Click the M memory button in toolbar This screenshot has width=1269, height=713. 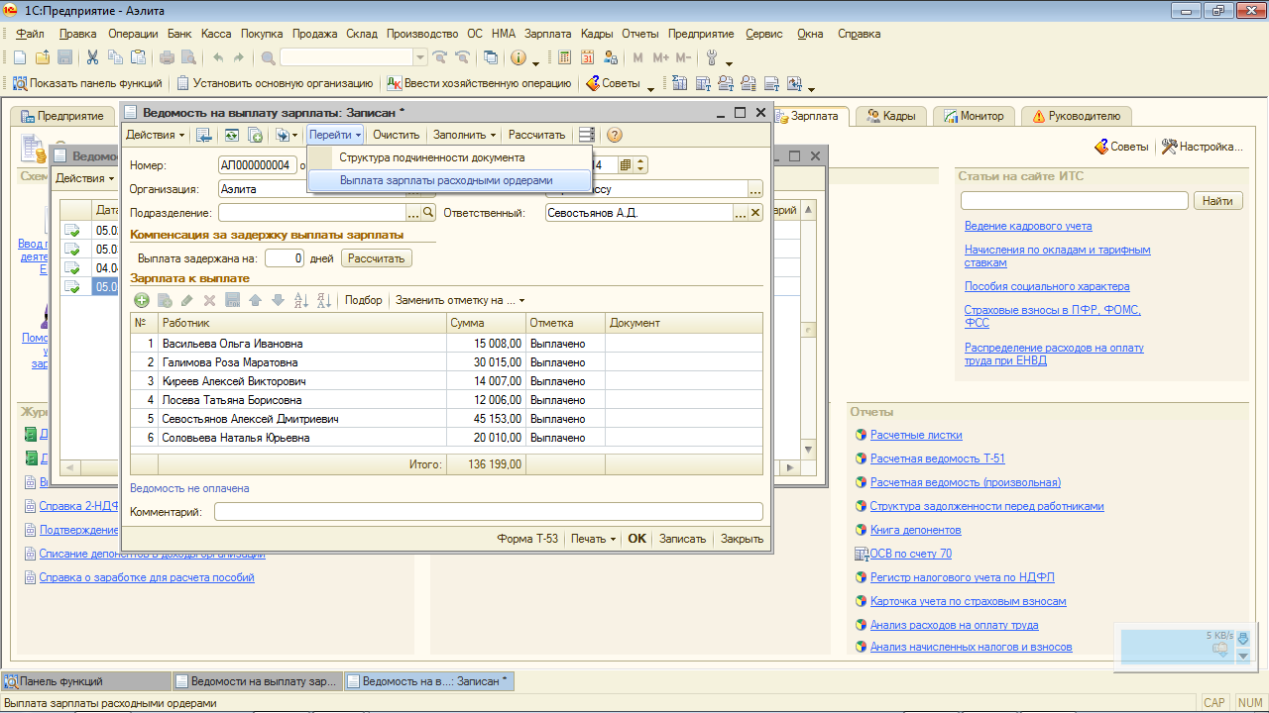[x=637, y=57]
